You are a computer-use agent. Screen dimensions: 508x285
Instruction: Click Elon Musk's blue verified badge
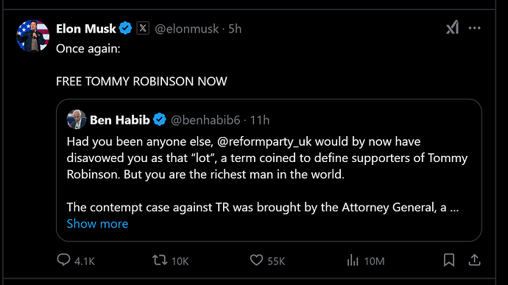click(125, 29)
